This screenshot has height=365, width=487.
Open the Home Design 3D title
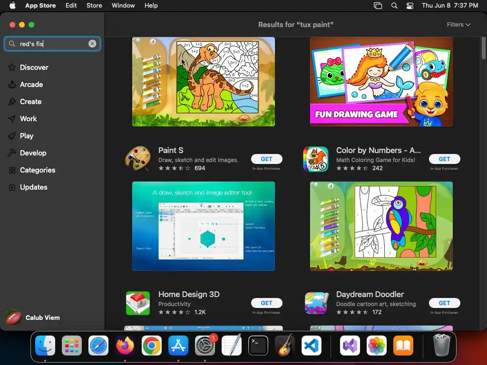(x=189, y=294)
